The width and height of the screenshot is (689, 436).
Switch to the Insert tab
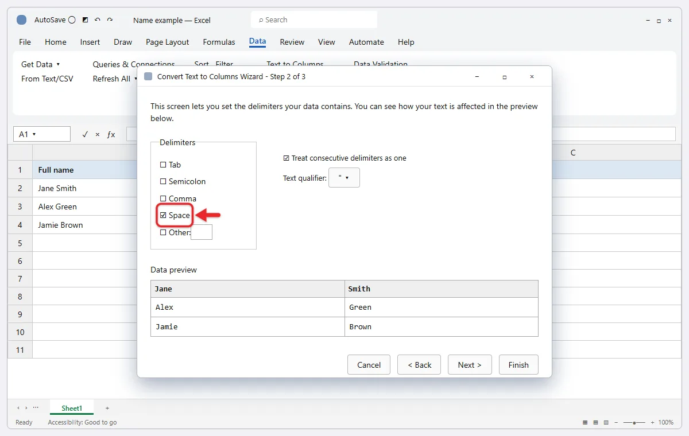pos(90,42)
